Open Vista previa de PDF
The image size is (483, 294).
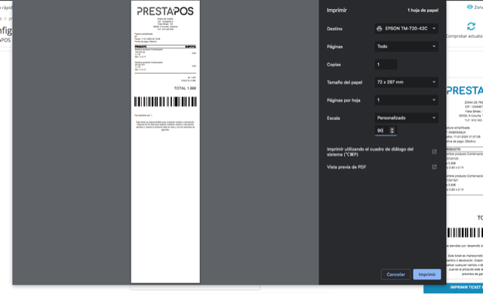coord(346,167)
